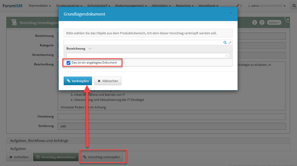Click the ForumISM logo
This screenshot has width=297, height=166.
point(12,6)
